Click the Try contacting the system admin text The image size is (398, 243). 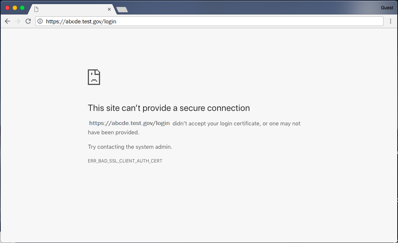click(130, 147)
